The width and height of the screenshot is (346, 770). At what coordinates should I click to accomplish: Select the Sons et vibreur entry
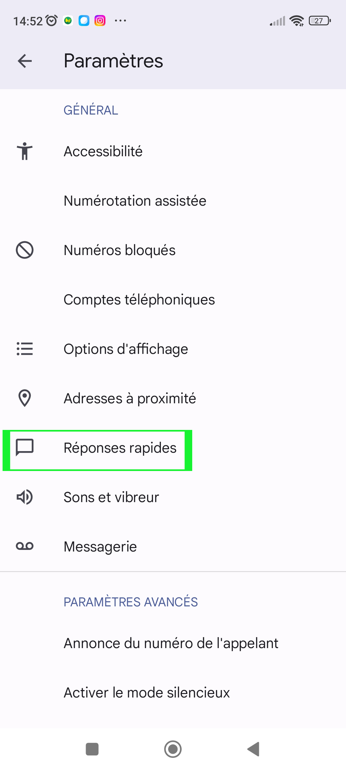[x=173, y=497]
